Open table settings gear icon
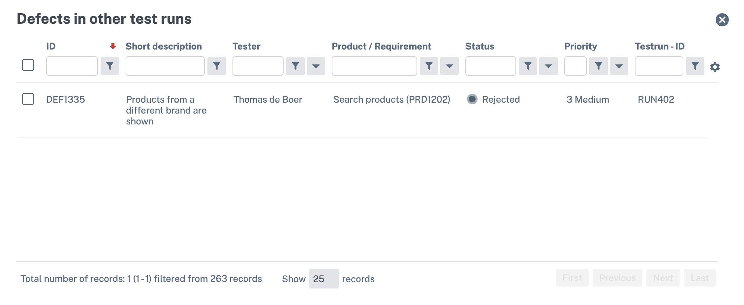 click(715, 67)
